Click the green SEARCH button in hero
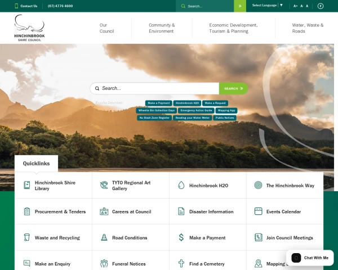The width and height of the screenshot is (338, 270). (233, 88)
